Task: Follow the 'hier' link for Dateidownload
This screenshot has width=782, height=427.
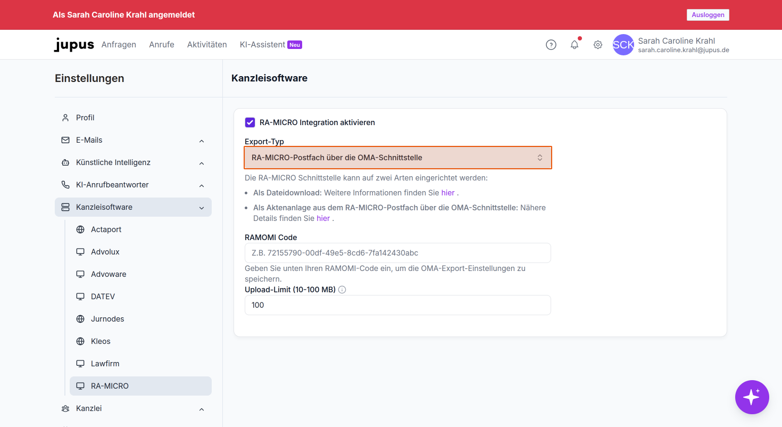Action: click(447, 193)
